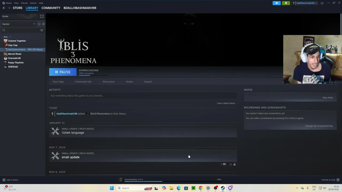Click the activity status text field
Viewport: 342px width, 192px height.
(x=143, y=96)
